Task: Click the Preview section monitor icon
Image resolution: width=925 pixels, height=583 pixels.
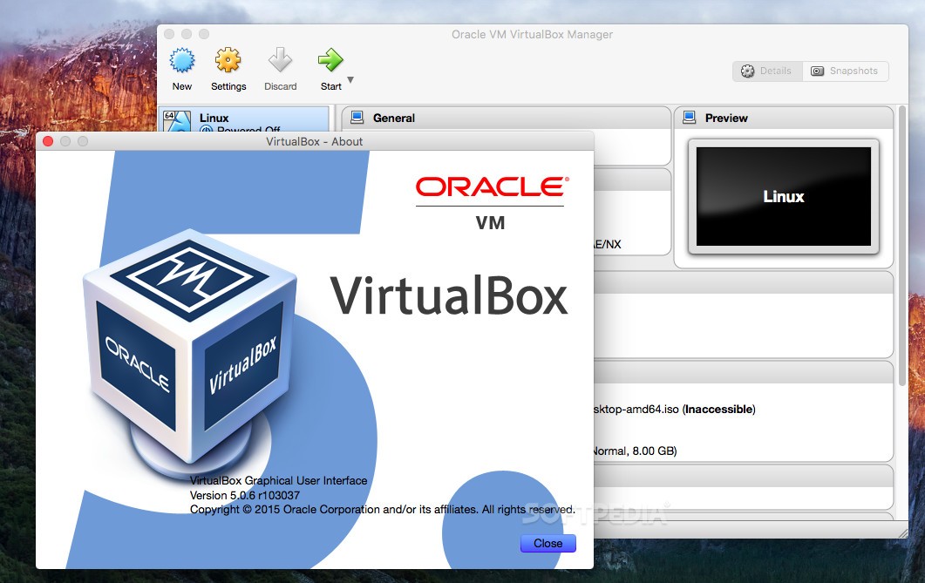Action: (689, 118)
